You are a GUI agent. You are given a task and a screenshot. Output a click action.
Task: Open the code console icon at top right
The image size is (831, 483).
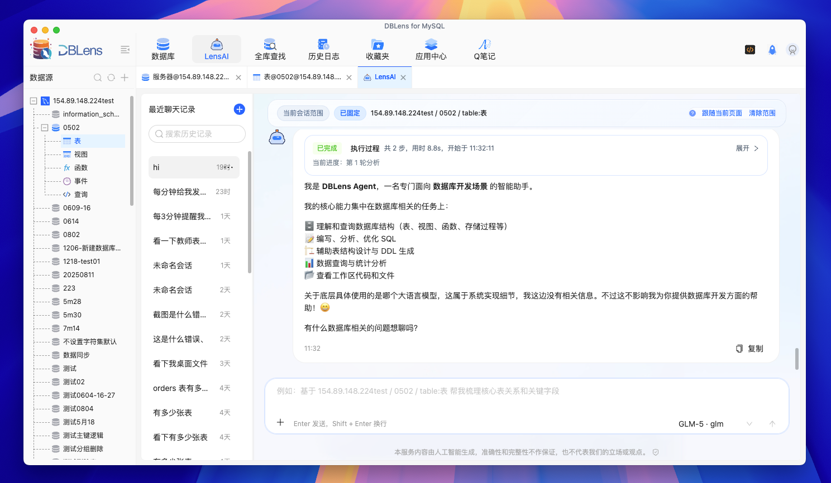coord(750,50)
